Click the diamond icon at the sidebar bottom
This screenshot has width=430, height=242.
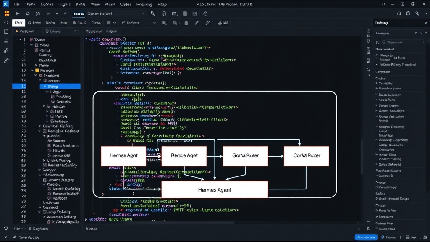[6, 228]
